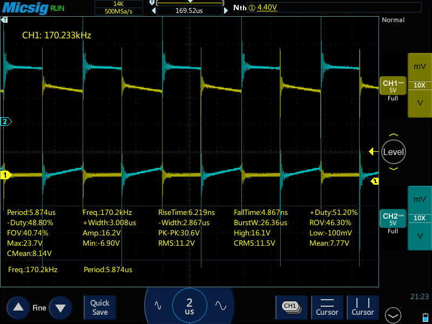The image size is (432, 324).
Task: Lower trigger level with down chevron
Action: click(x=394, y=168)
